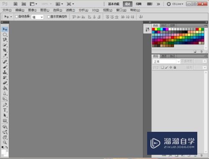
Task: Select the History Brush tool
Action: (x=5, y=77)
